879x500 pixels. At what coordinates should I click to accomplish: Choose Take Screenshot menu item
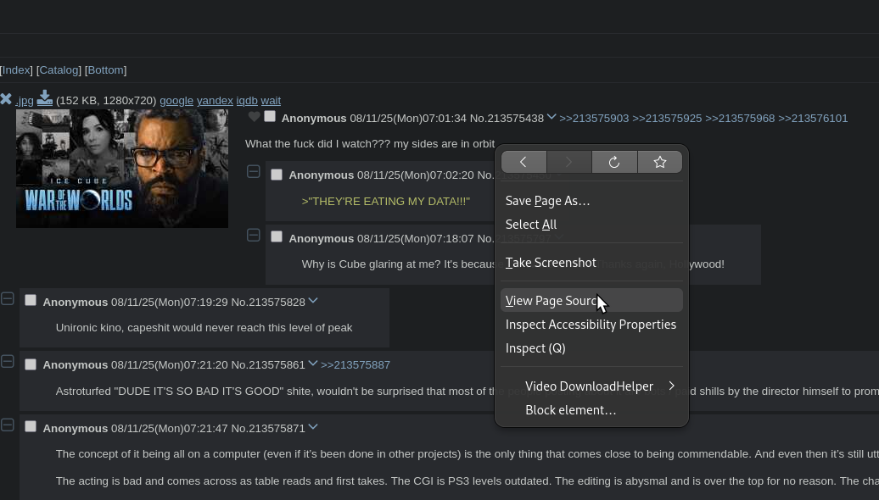[591, 263]
